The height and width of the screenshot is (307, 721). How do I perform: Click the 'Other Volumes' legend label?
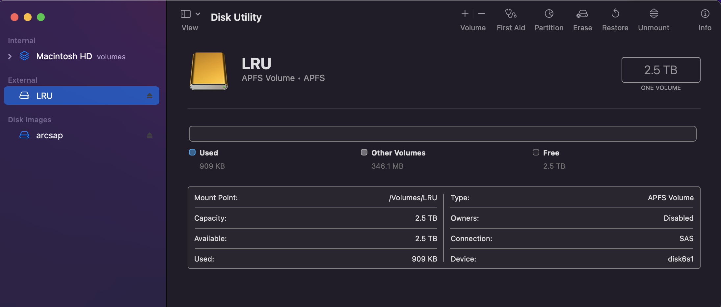pos(398,153)
